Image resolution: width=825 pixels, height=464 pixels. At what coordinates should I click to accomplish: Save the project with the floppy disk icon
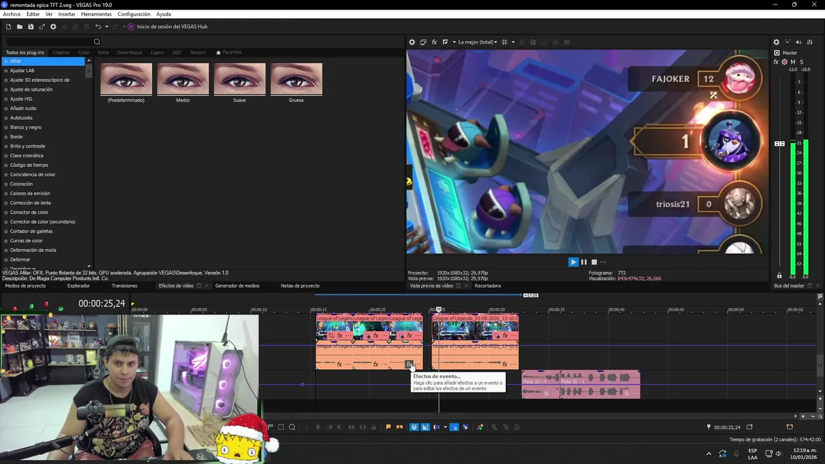tap(30, 26)
